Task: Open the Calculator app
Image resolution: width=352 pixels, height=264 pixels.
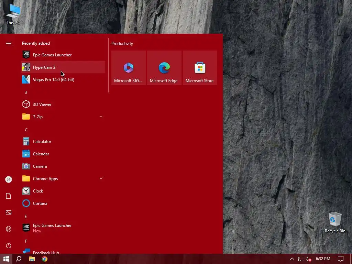Action: click(x=63, y=141)
